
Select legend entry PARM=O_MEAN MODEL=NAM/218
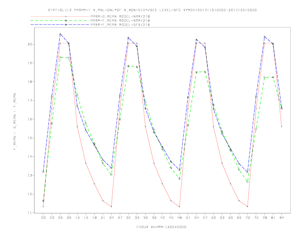[120, 16]
